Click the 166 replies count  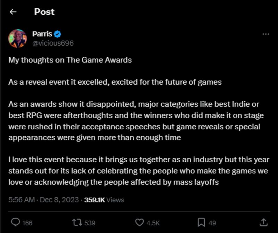coord(27,223)
